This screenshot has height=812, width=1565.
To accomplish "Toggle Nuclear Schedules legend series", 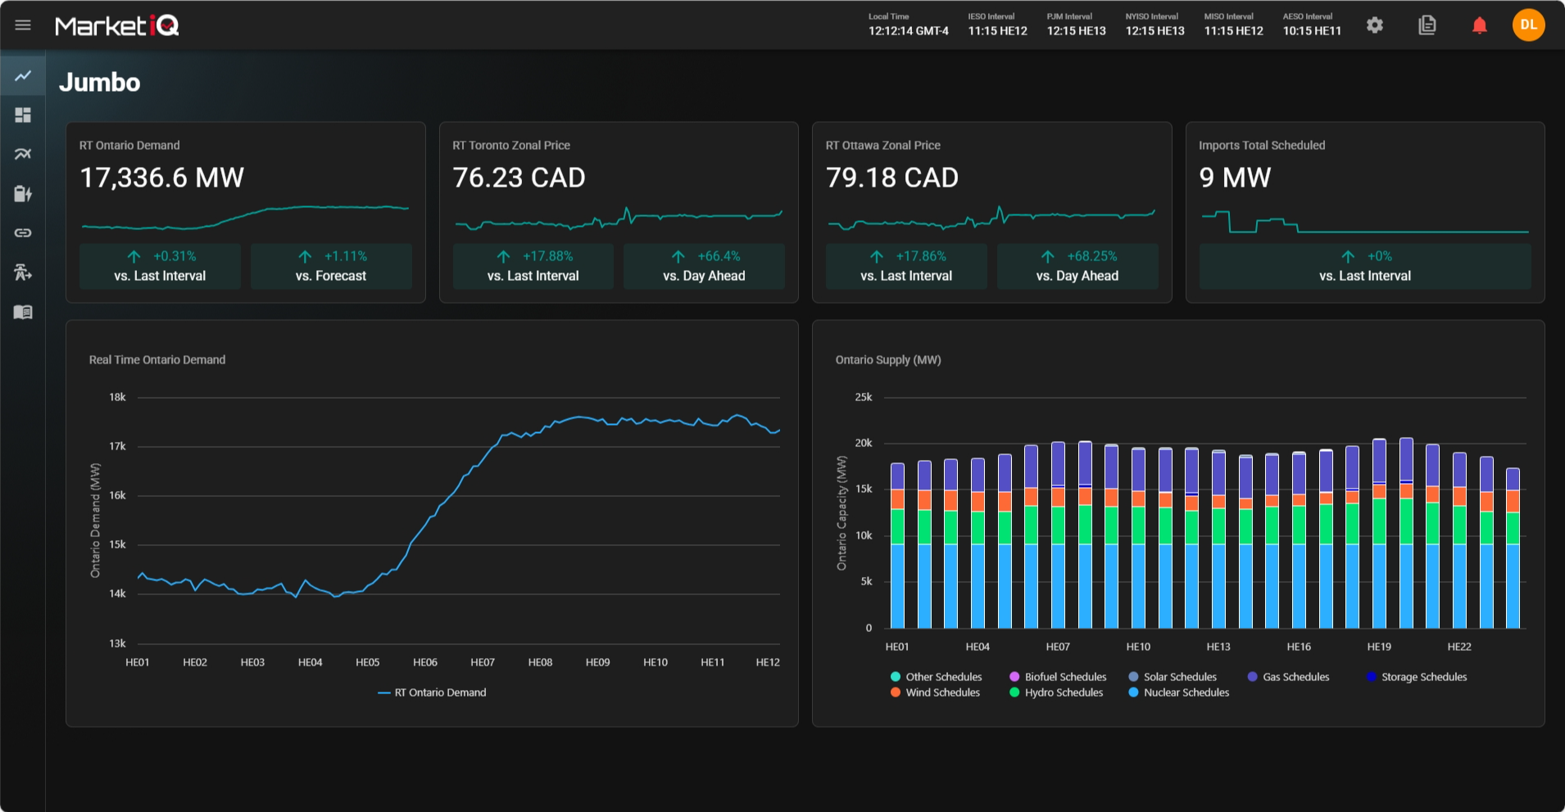I will pos(1186,692).
